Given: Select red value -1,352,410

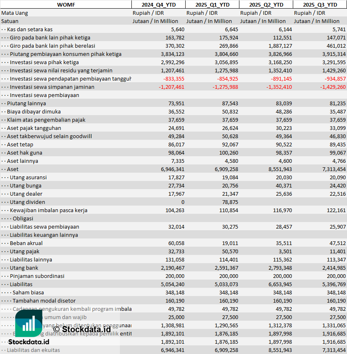Looking at the screenshot, I should tap(279, 87).
